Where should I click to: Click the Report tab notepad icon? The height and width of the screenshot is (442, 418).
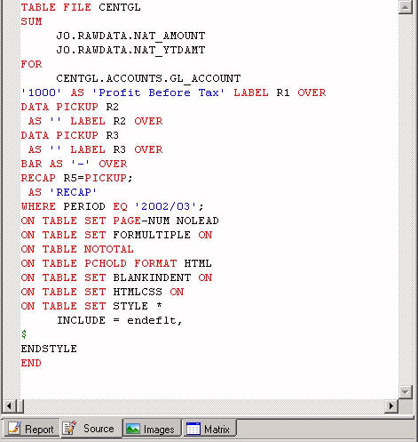tap(14, 429)
